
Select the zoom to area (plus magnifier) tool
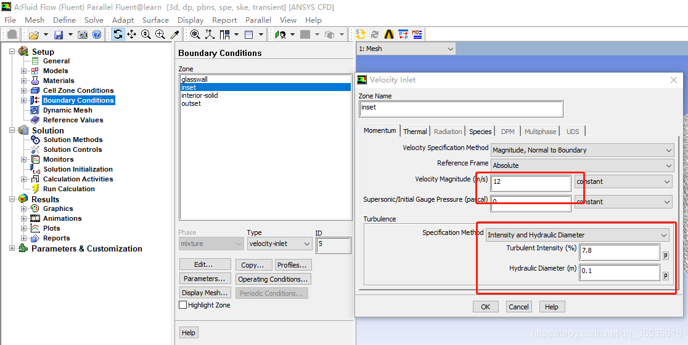pyautogui.click(x=160, y=34)
